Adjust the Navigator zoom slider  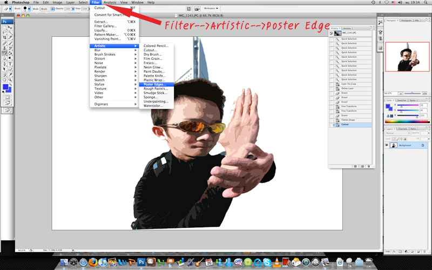coord(412,93)
